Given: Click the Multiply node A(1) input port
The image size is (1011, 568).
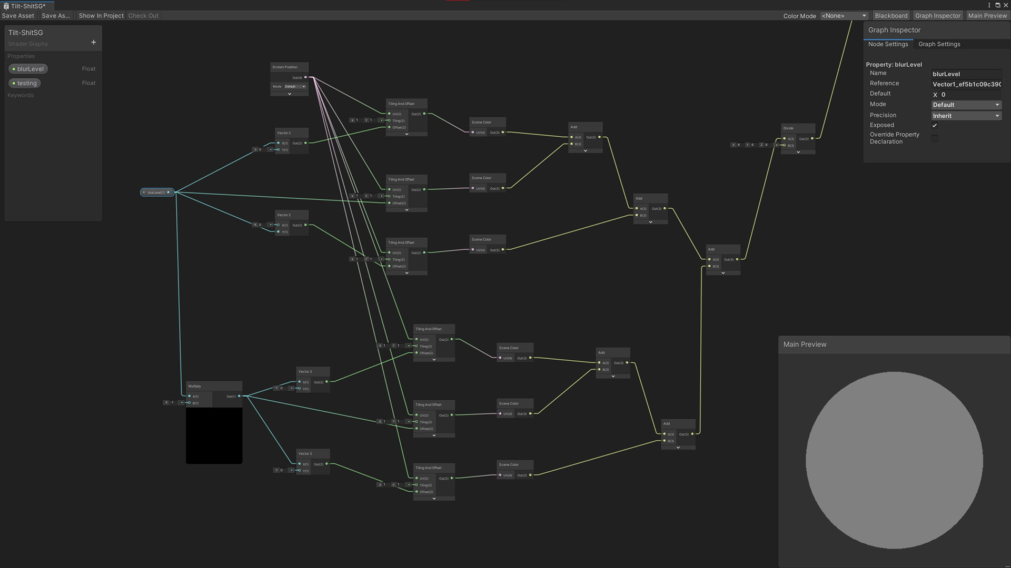Looking at the screenshot, I should tap(189, 396).
